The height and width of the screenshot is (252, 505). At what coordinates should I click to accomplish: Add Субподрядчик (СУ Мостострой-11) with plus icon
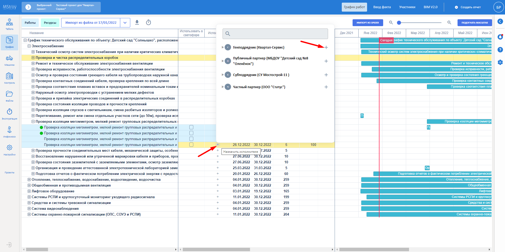[326, 75]
